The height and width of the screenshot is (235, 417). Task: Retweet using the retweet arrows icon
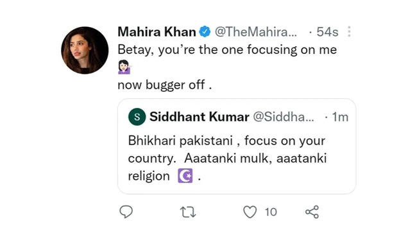coord(188,213)
